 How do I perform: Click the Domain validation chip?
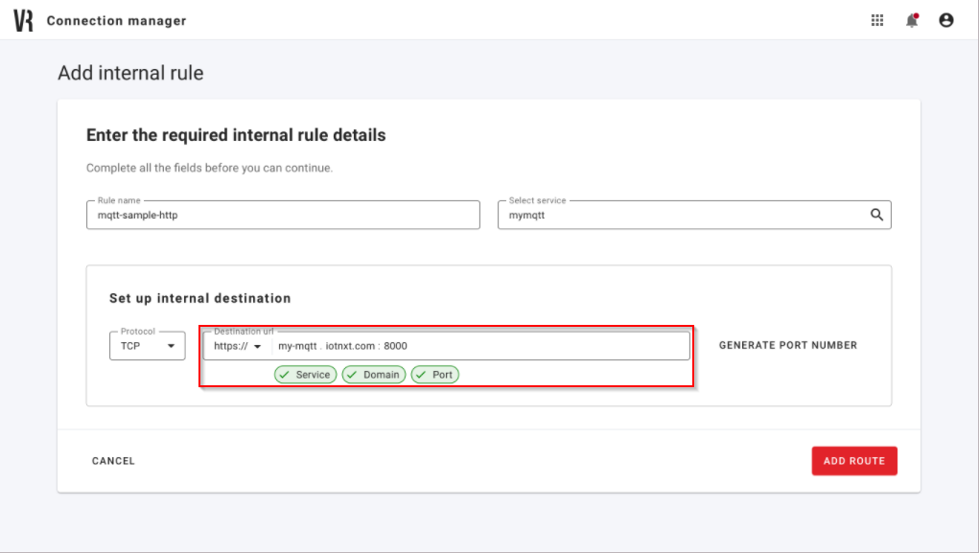click(373, 374)
